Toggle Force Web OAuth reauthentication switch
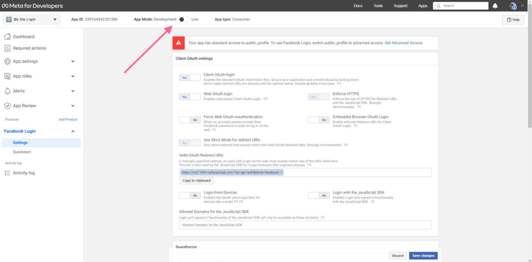 pos(190,120)
